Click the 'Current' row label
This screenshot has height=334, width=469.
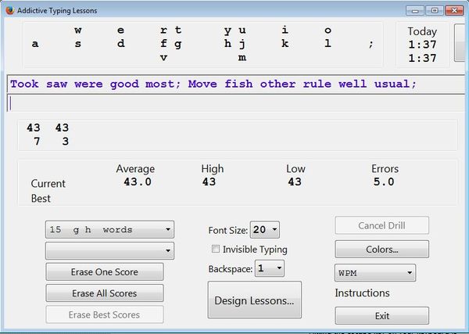[x=48, y=184]
